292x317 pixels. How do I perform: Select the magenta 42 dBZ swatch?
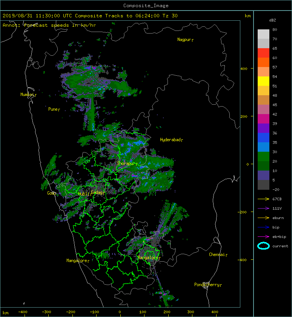263,119
